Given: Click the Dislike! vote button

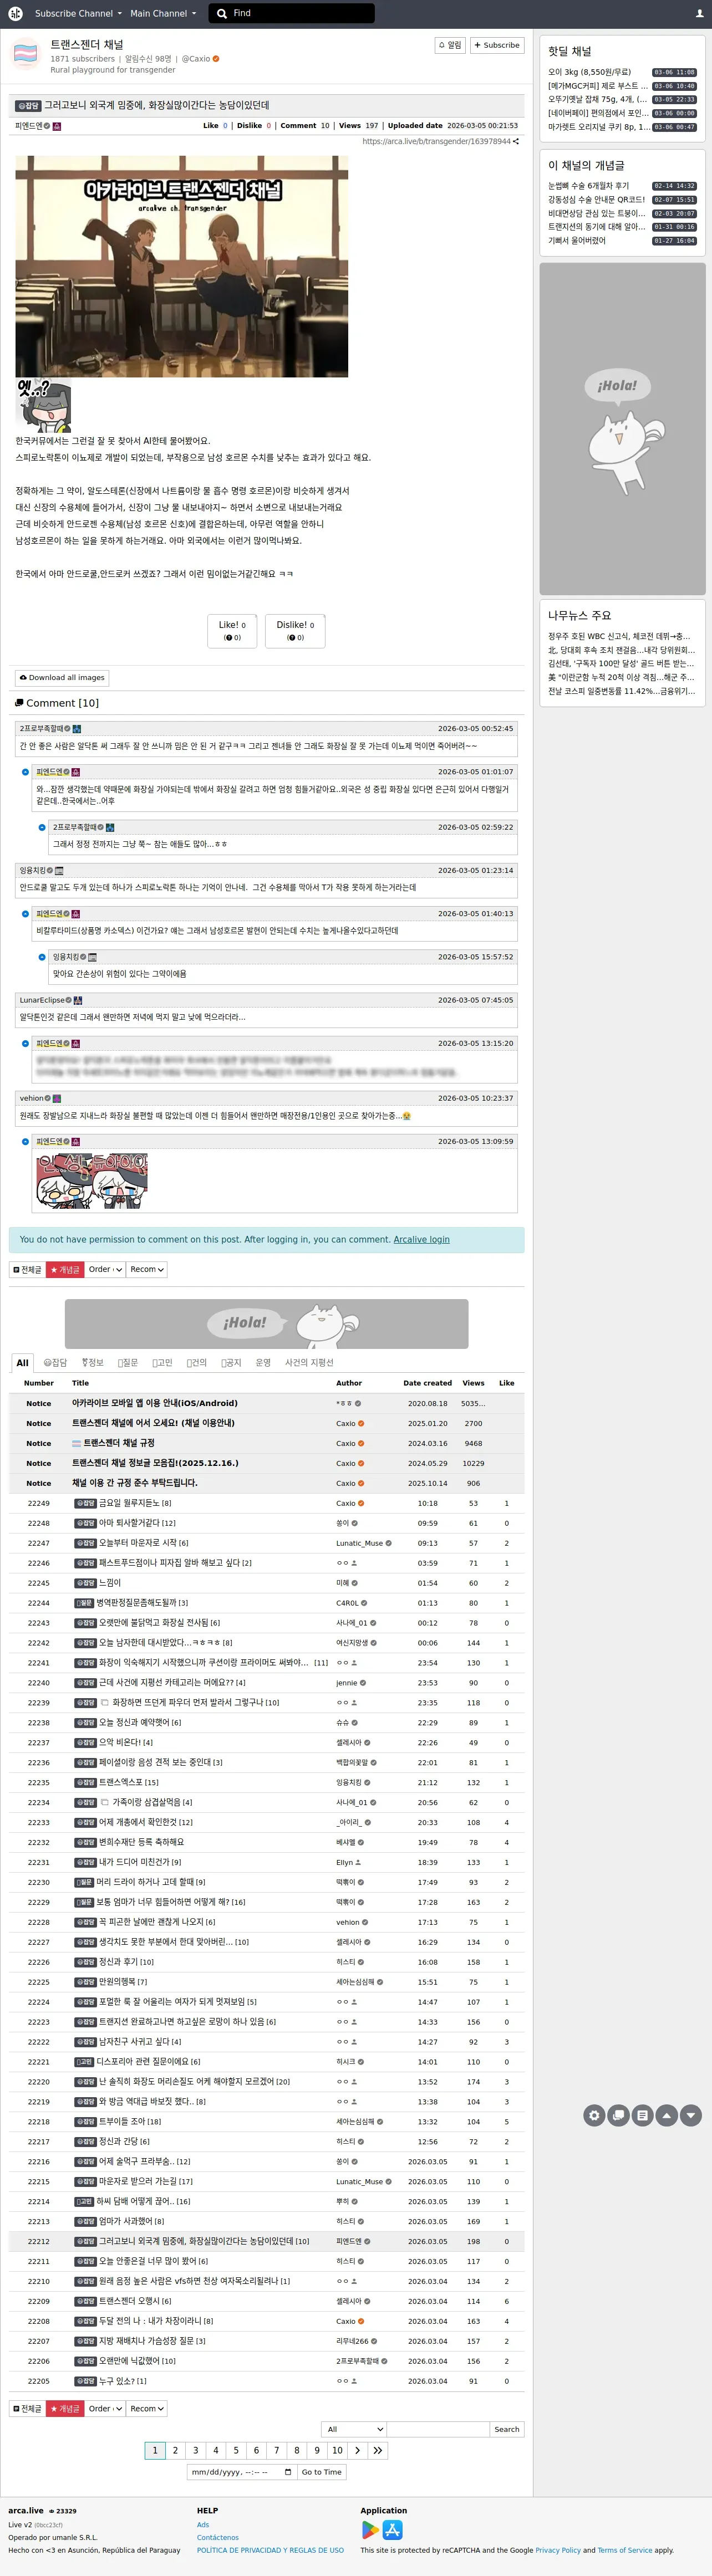Looking at the screenshot, I should coord(295,631).
